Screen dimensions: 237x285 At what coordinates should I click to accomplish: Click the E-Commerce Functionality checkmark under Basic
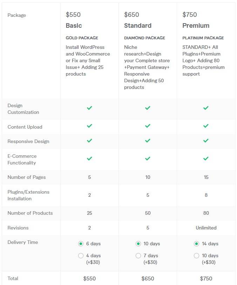[89, 158]
